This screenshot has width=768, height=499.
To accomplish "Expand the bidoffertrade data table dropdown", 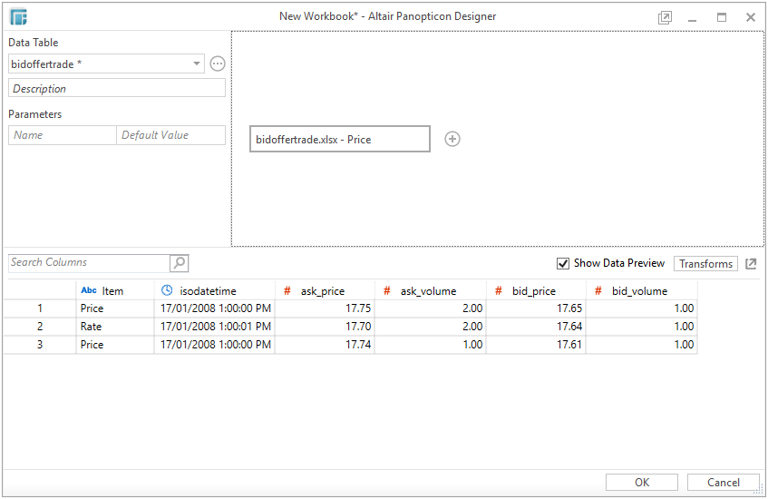I will point(197,64).
